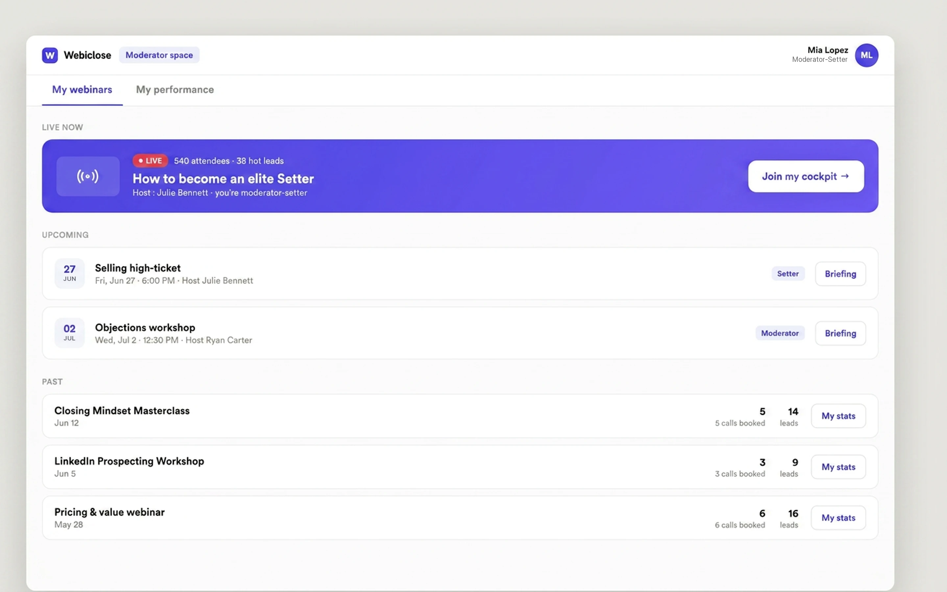947x592 pixels.
Task: Open Briefing for Selling high-ticket
Action: [840, 274]
